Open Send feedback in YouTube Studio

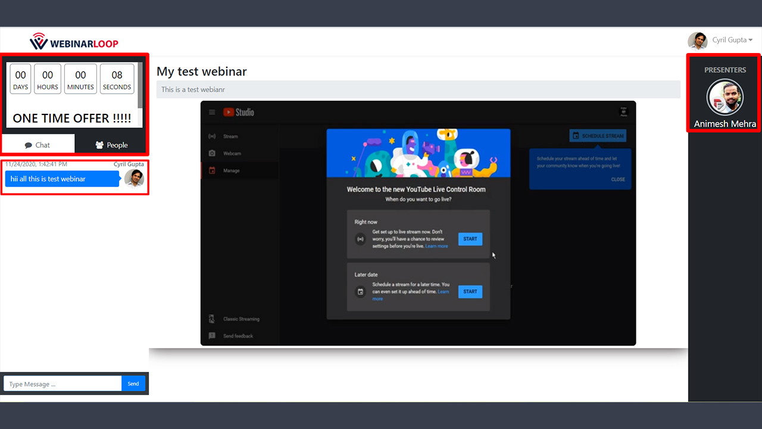click(238, 336)
